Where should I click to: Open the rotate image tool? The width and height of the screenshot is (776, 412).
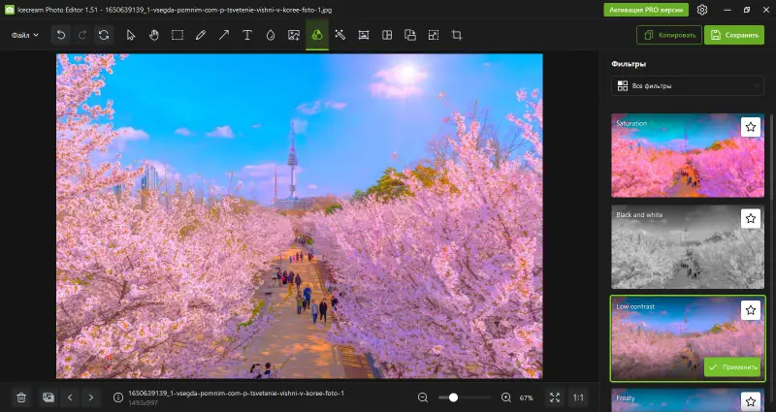coord(410,35)
